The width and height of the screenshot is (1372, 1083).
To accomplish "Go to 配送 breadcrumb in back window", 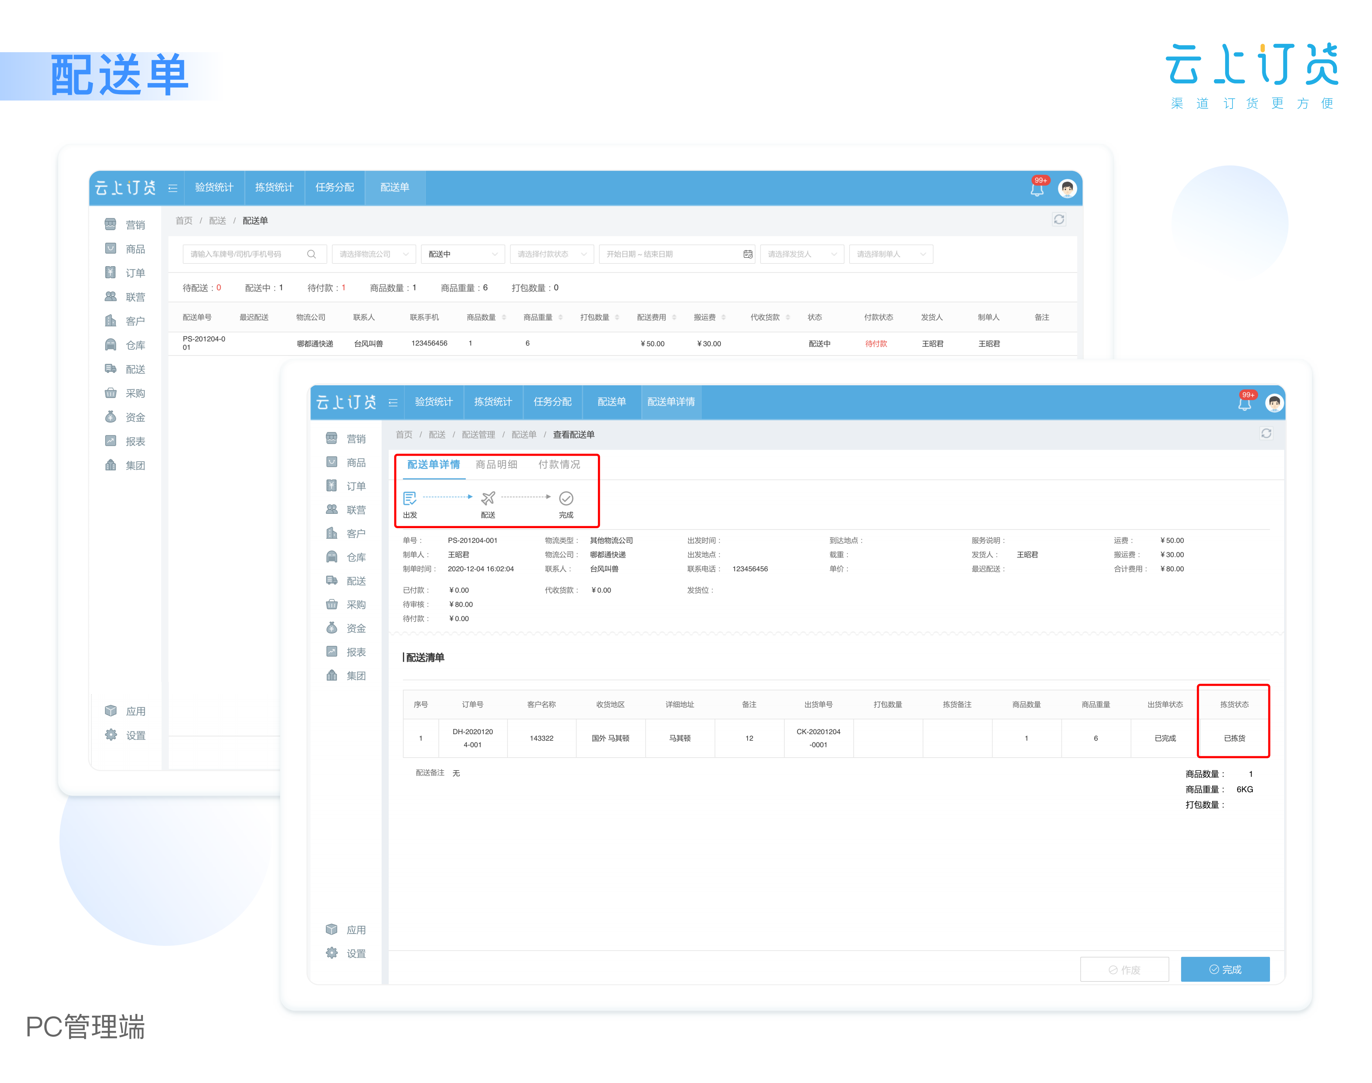I will (x=218, y=221).
